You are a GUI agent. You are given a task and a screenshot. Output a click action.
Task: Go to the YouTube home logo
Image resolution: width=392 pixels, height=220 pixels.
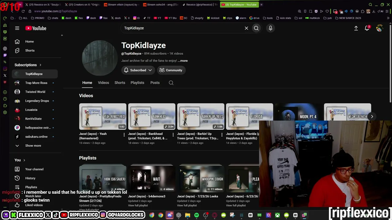36,28
